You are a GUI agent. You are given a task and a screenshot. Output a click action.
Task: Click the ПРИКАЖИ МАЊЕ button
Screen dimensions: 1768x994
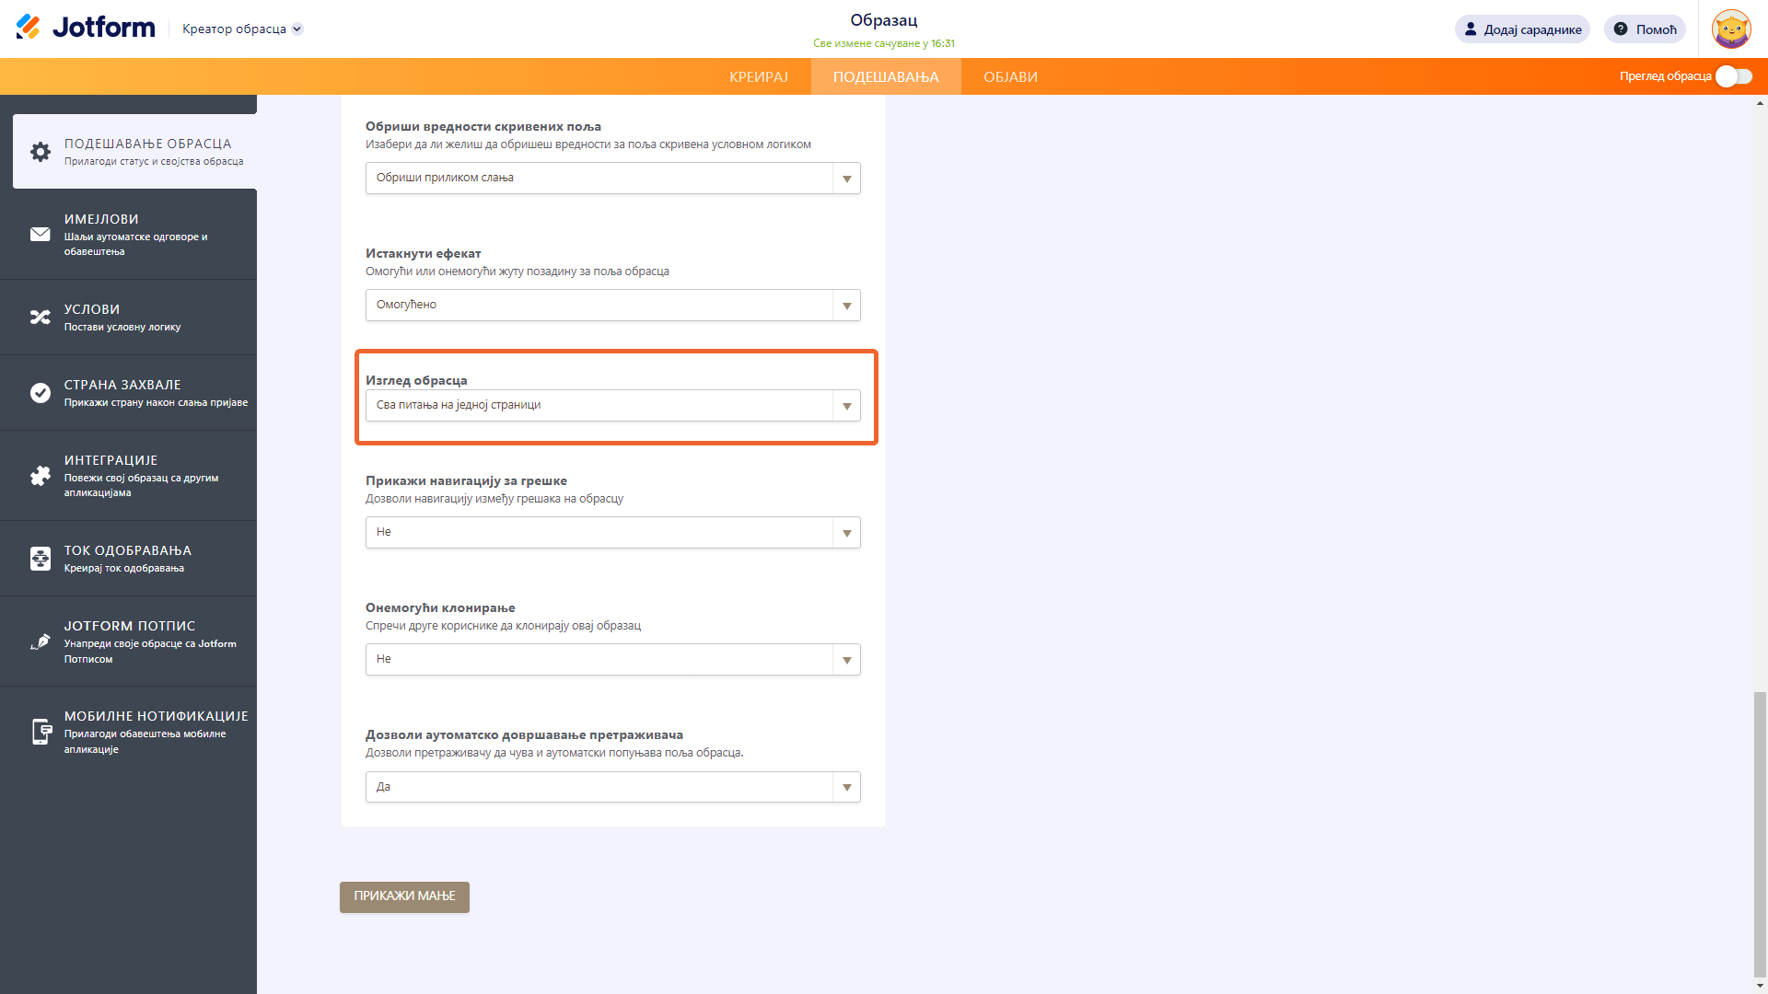[x=404, y=896]
